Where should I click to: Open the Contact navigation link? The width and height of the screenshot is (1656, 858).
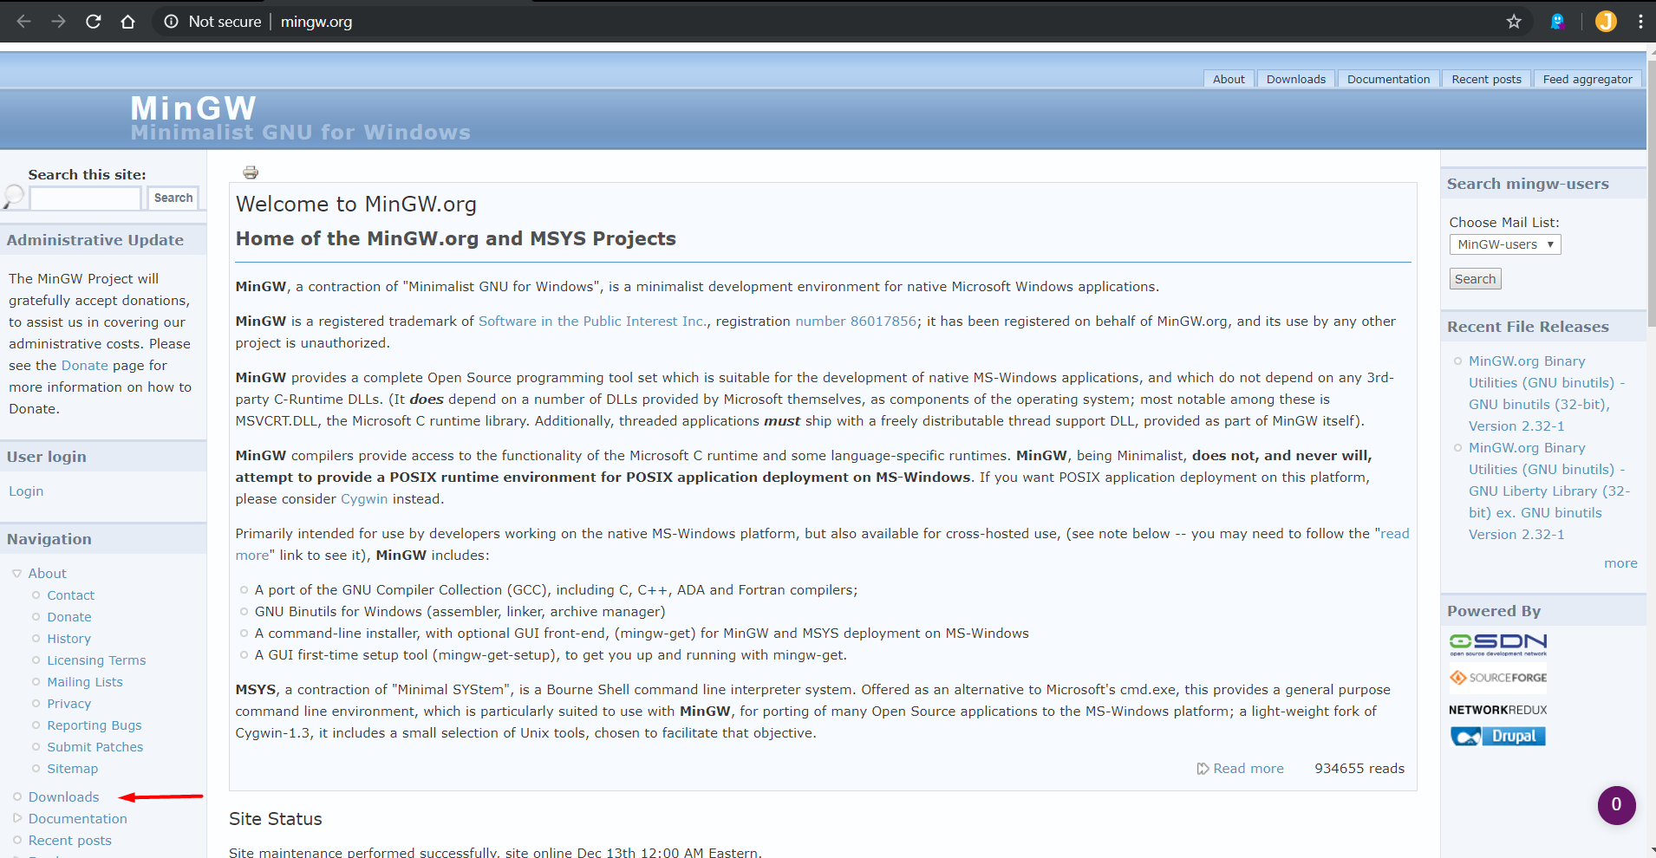point(71,595)
